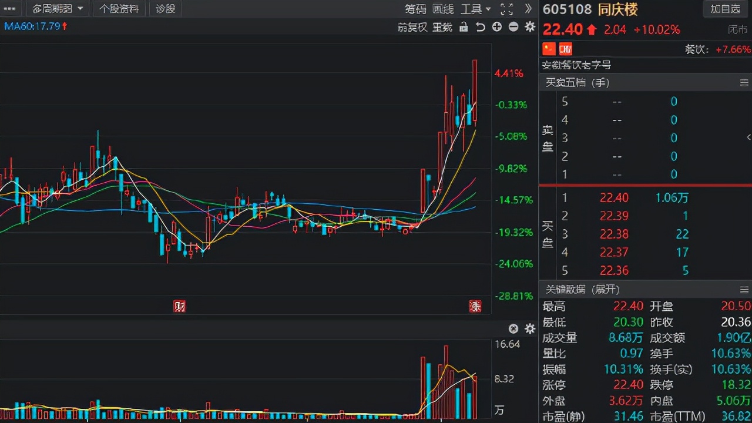The image size is (752, 423).
Task: Click the undo arrow icon above chart
Action: click(480, 27)
